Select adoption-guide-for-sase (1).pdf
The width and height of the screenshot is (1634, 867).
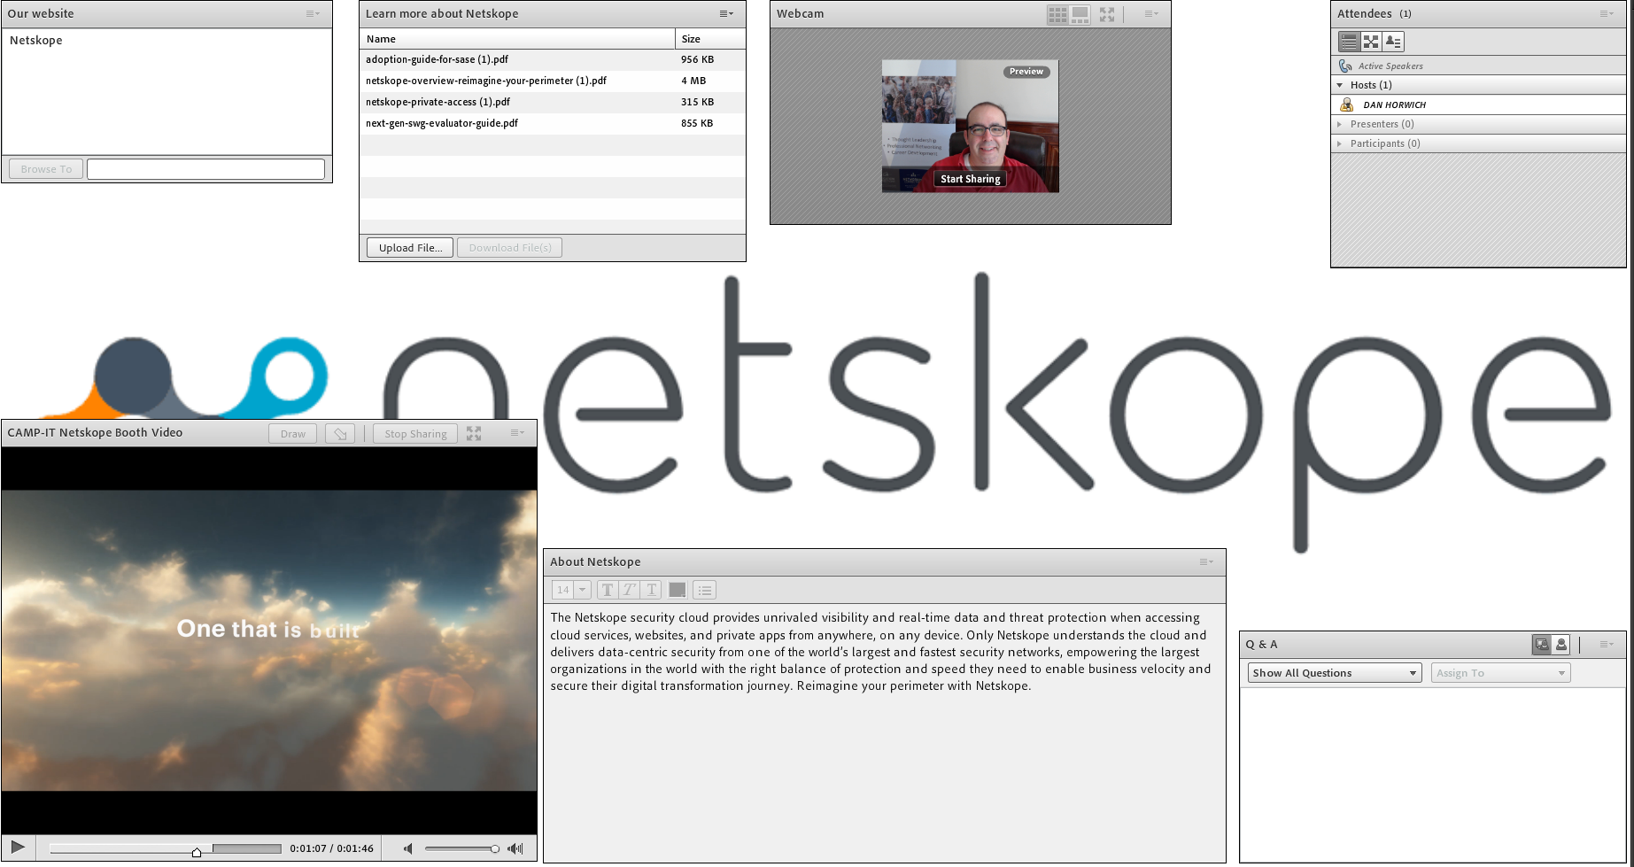(x=553, y=60)
